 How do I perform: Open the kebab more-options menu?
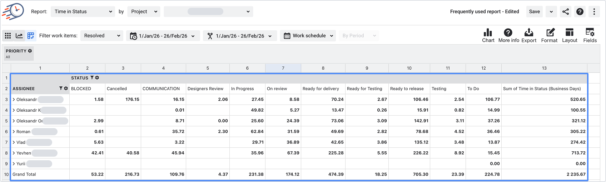[594, 11]
